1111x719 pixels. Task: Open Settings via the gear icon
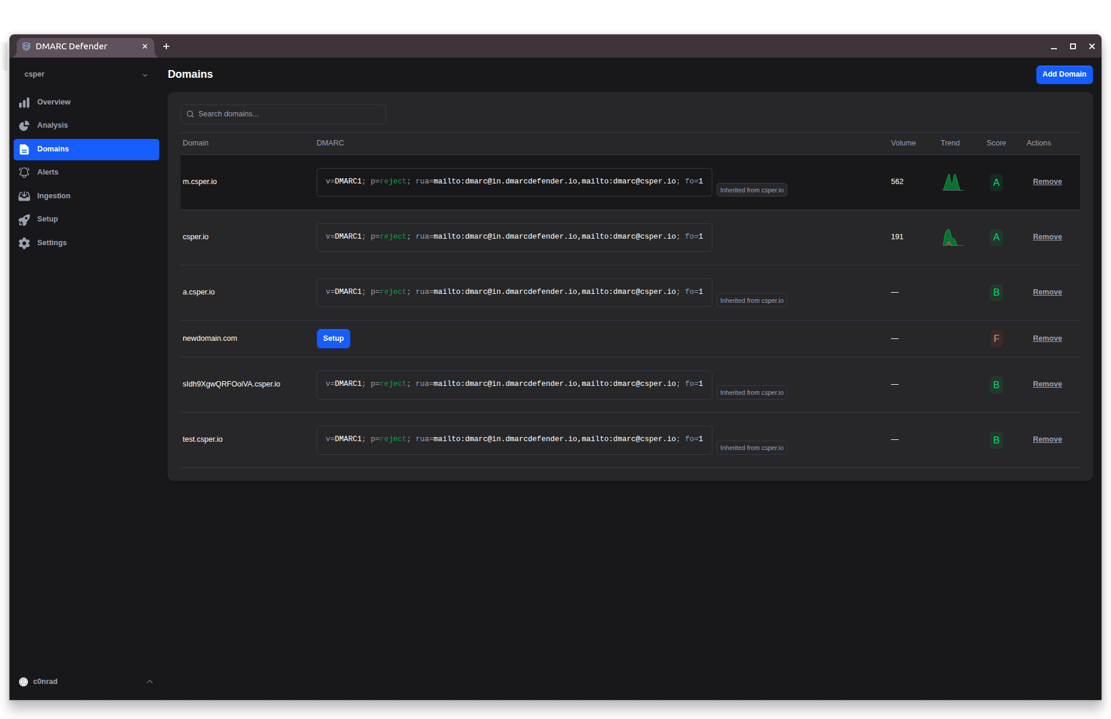(x=24, y=242)
